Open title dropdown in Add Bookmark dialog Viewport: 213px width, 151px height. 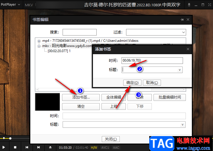tap(180, 70)
